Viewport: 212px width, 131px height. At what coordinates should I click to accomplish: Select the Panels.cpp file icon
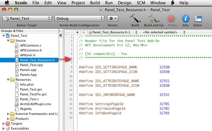pos(17,70)
